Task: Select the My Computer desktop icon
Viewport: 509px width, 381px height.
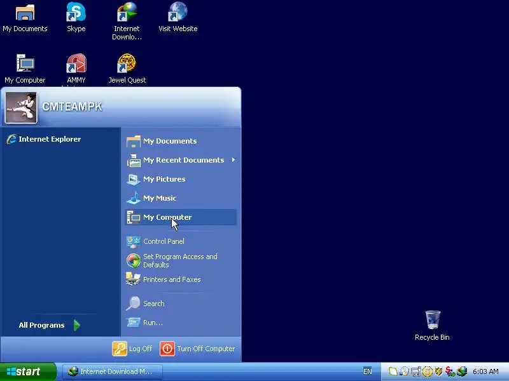Action: click(x=25, y=69)
